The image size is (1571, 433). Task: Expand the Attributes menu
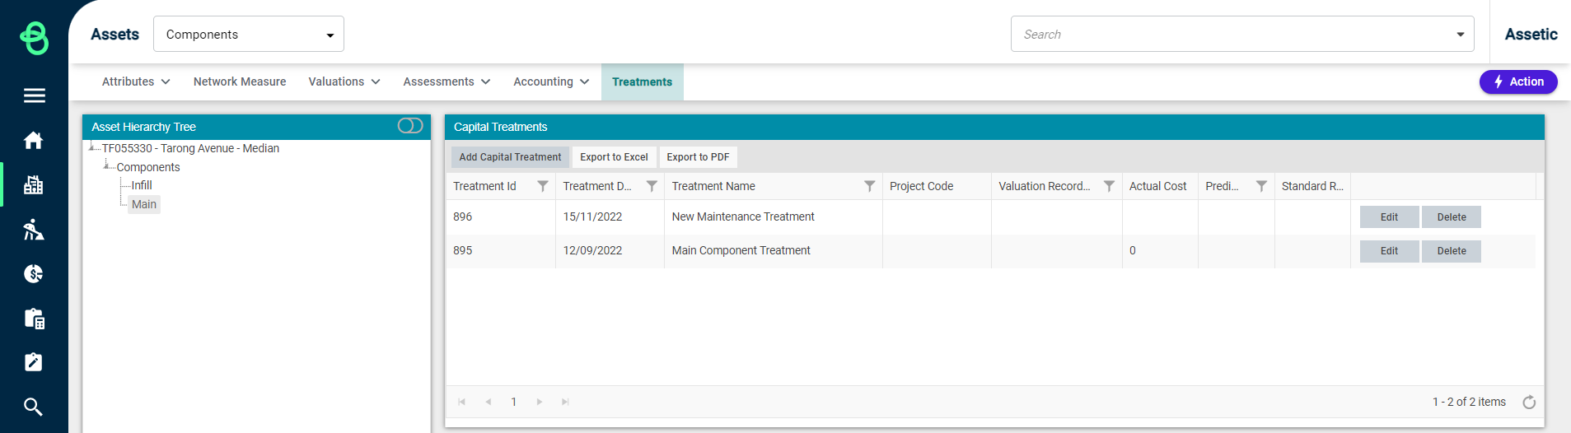click(136, 81)
